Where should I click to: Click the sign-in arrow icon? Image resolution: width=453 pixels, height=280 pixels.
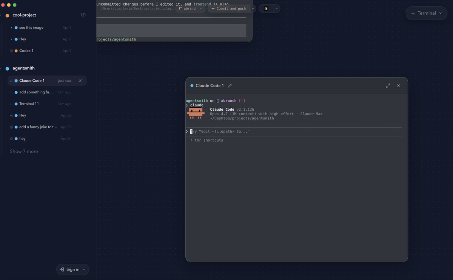pyautogui.click(x=62, y=269)
